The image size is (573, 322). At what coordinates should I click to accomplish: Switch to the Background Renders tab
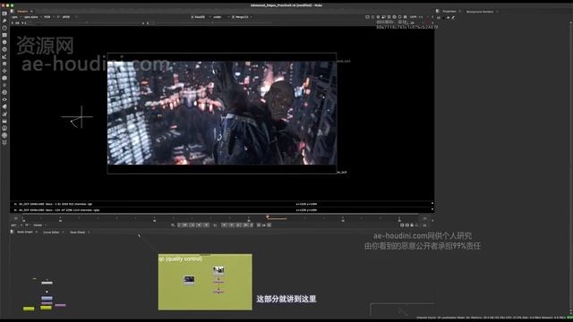[x=480, y=12]
